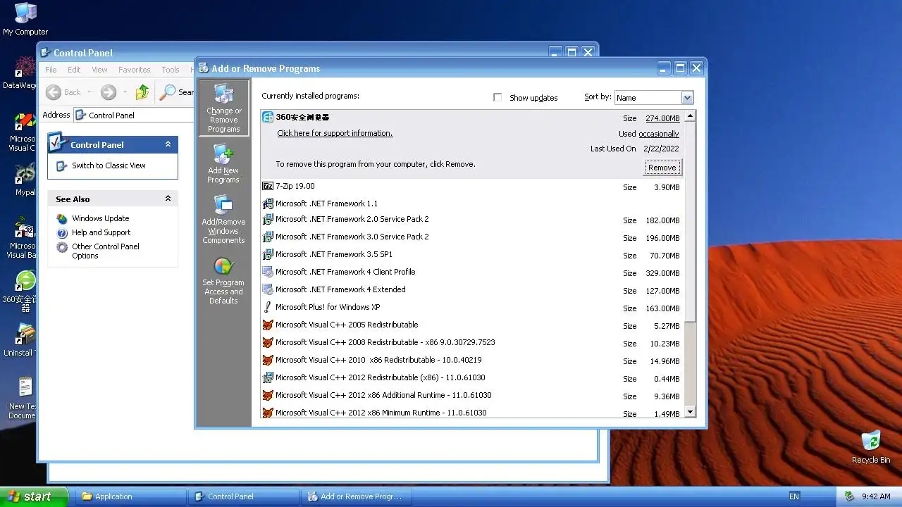Click Microsoft Plus! for Windows XP icon
The width and height of the screenshot is (902, 507).
268,307
